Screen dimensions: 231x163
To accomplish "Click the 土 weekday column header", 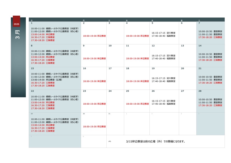I will coord(199,21).
